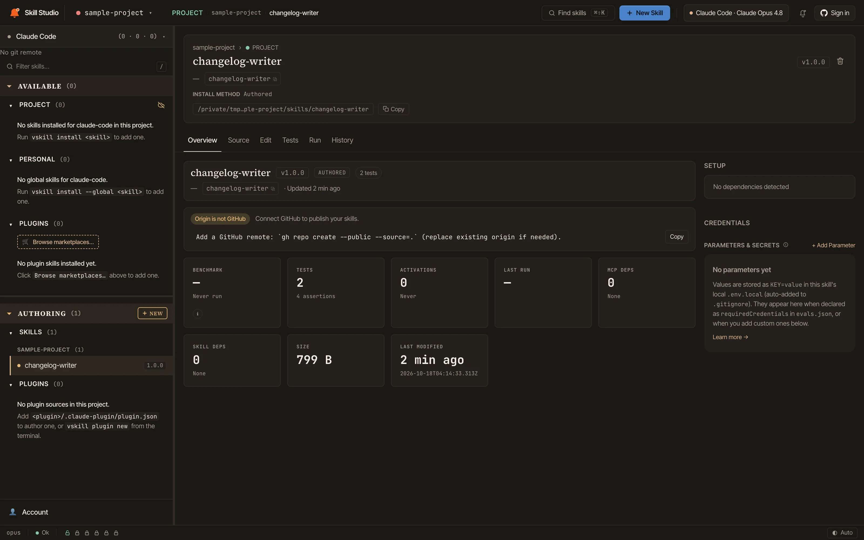Click the Skill Studio logo icon
This screenshot has width=864, height=540.
tap(15, 12)
